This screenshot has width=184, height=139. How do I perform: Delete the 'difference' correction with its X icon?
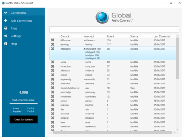(x=53, y=40)
